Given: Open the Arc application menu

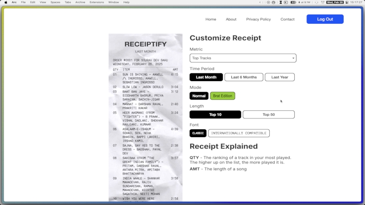Looking at the screenshot, I should (14, 2).
